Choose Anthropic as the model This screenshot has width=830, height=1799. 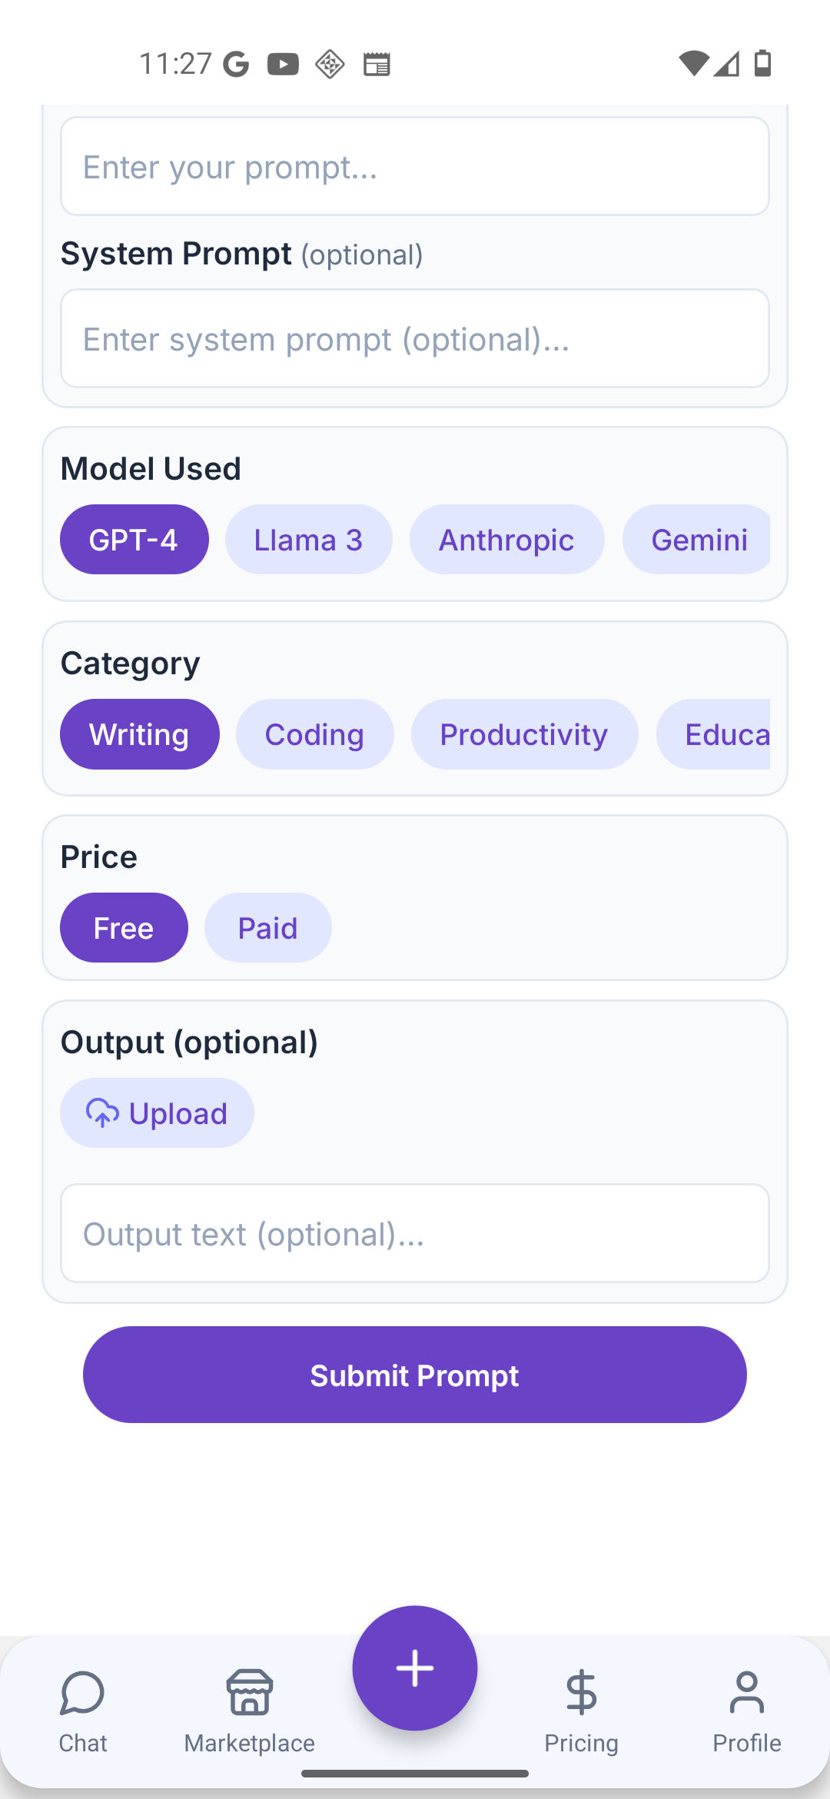click(x=506, y=540)
